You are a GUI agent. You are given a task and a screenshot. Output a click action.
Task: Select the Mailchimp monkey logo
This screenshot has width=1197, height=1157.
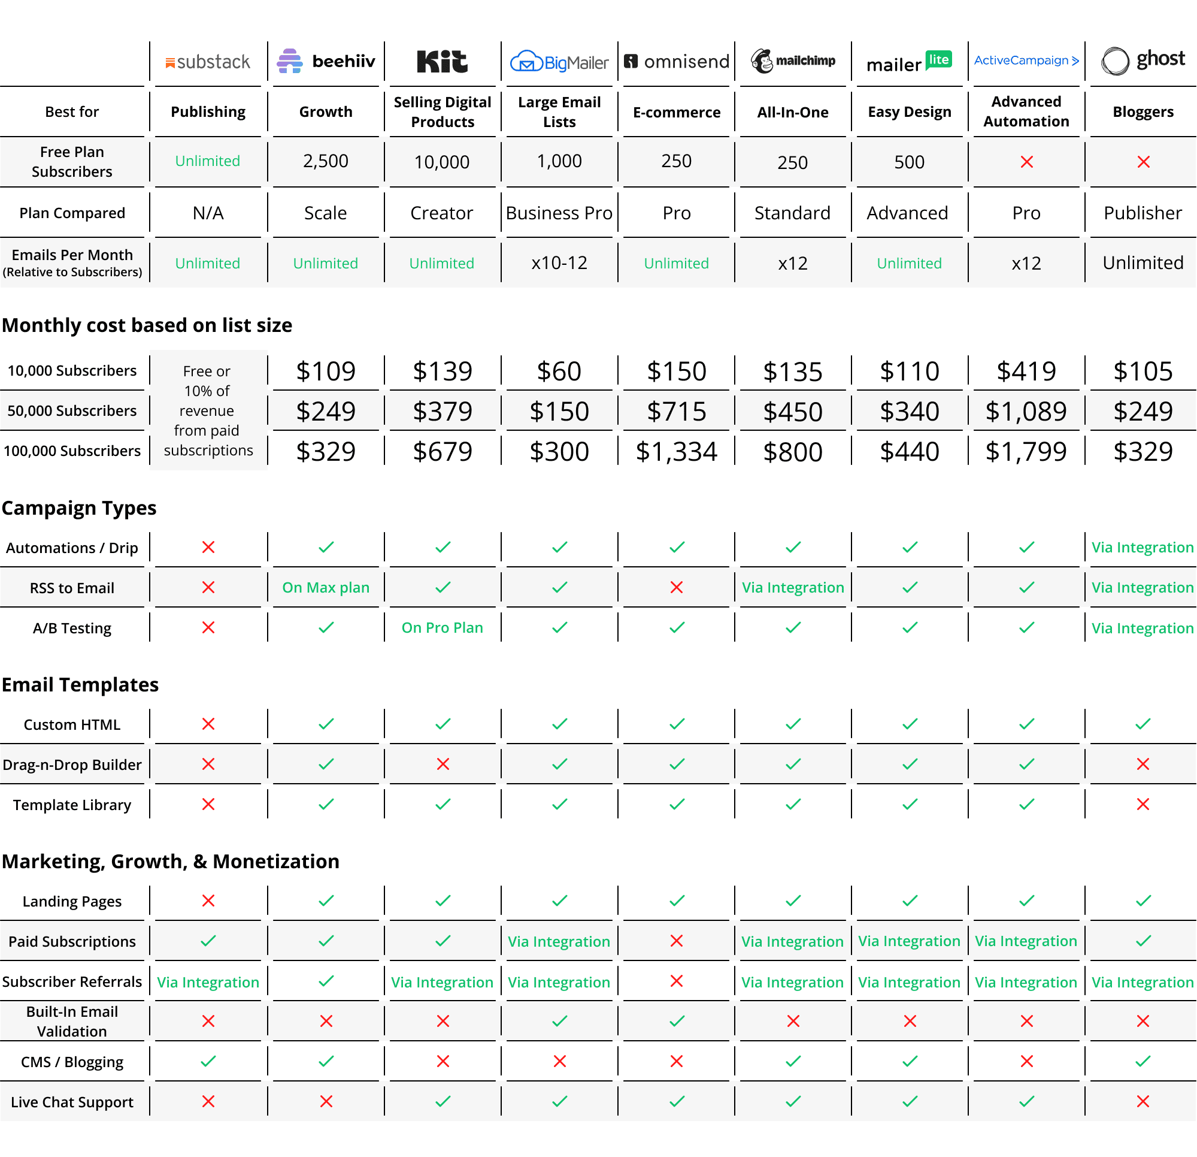(763, 61)
